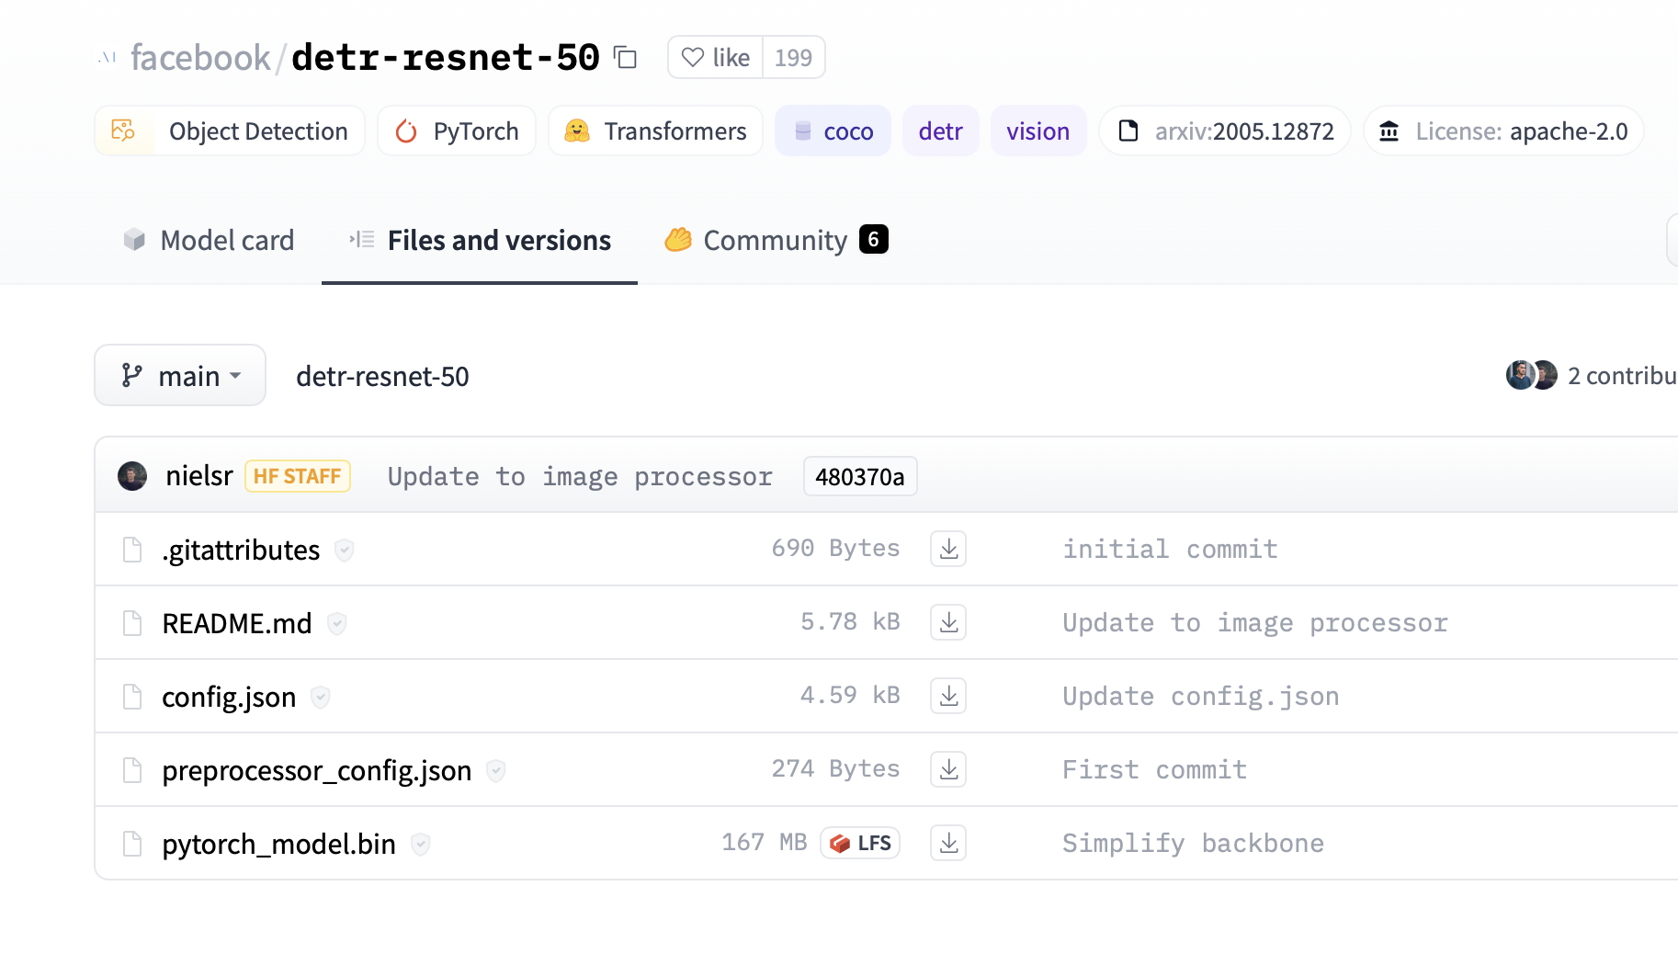Copy the model name with the copy icon

[x=626, y=57]
